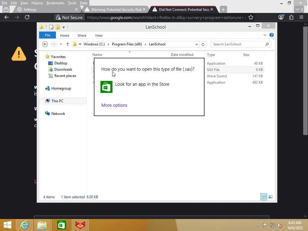Sort by Type column header
This screenshot has height=231, width=308.
[x=211, y=55]
